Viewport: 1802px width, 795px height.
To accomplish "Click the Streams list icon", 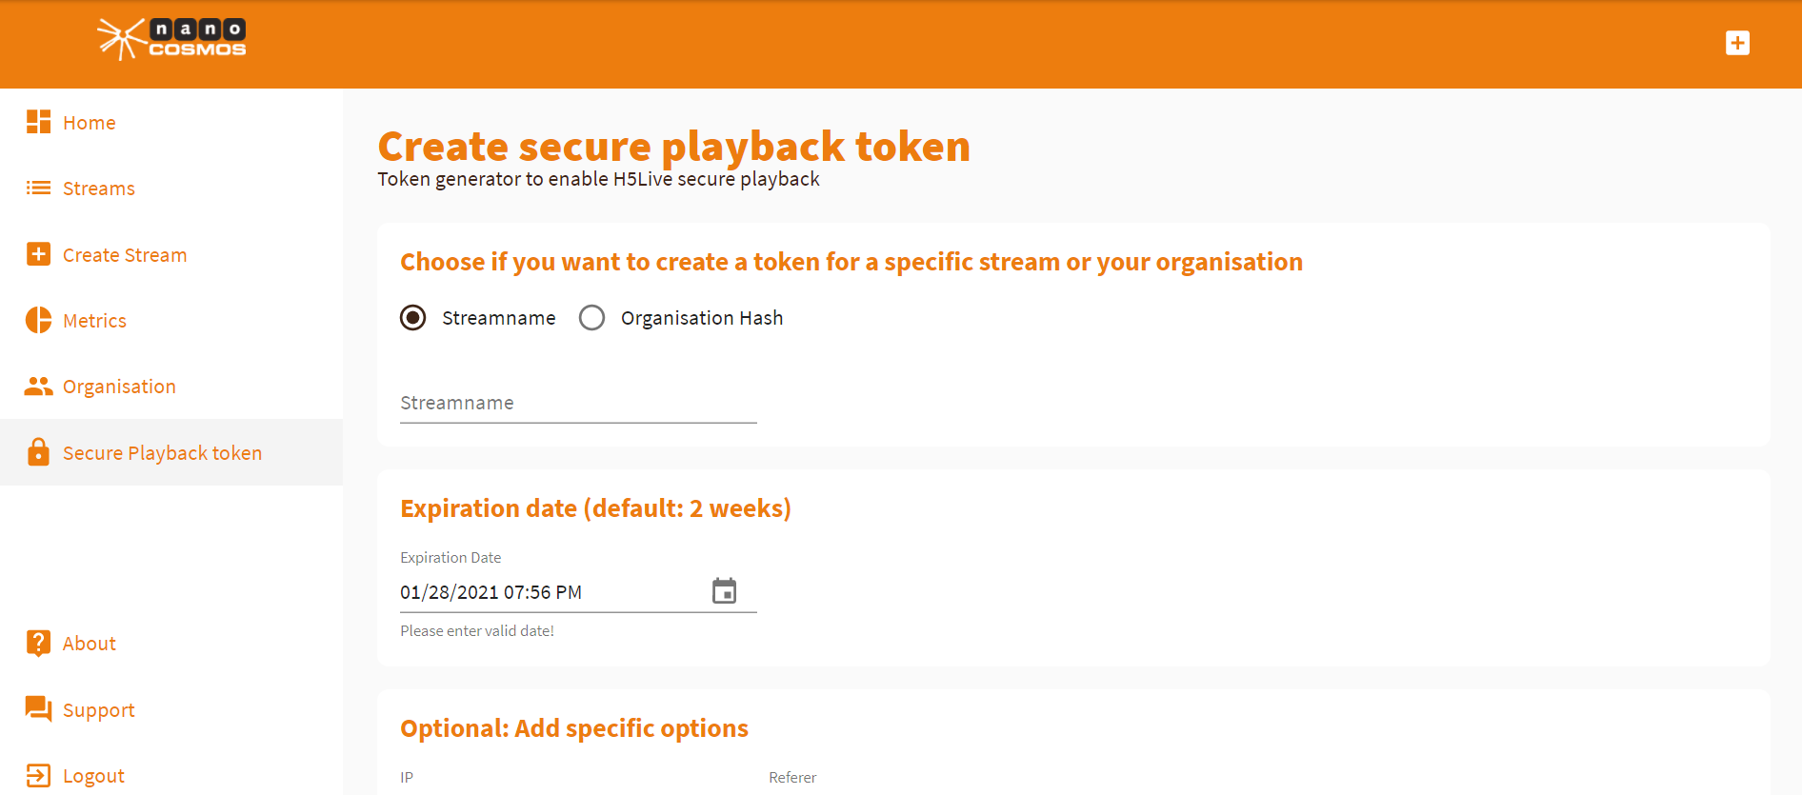I will 38,188.
